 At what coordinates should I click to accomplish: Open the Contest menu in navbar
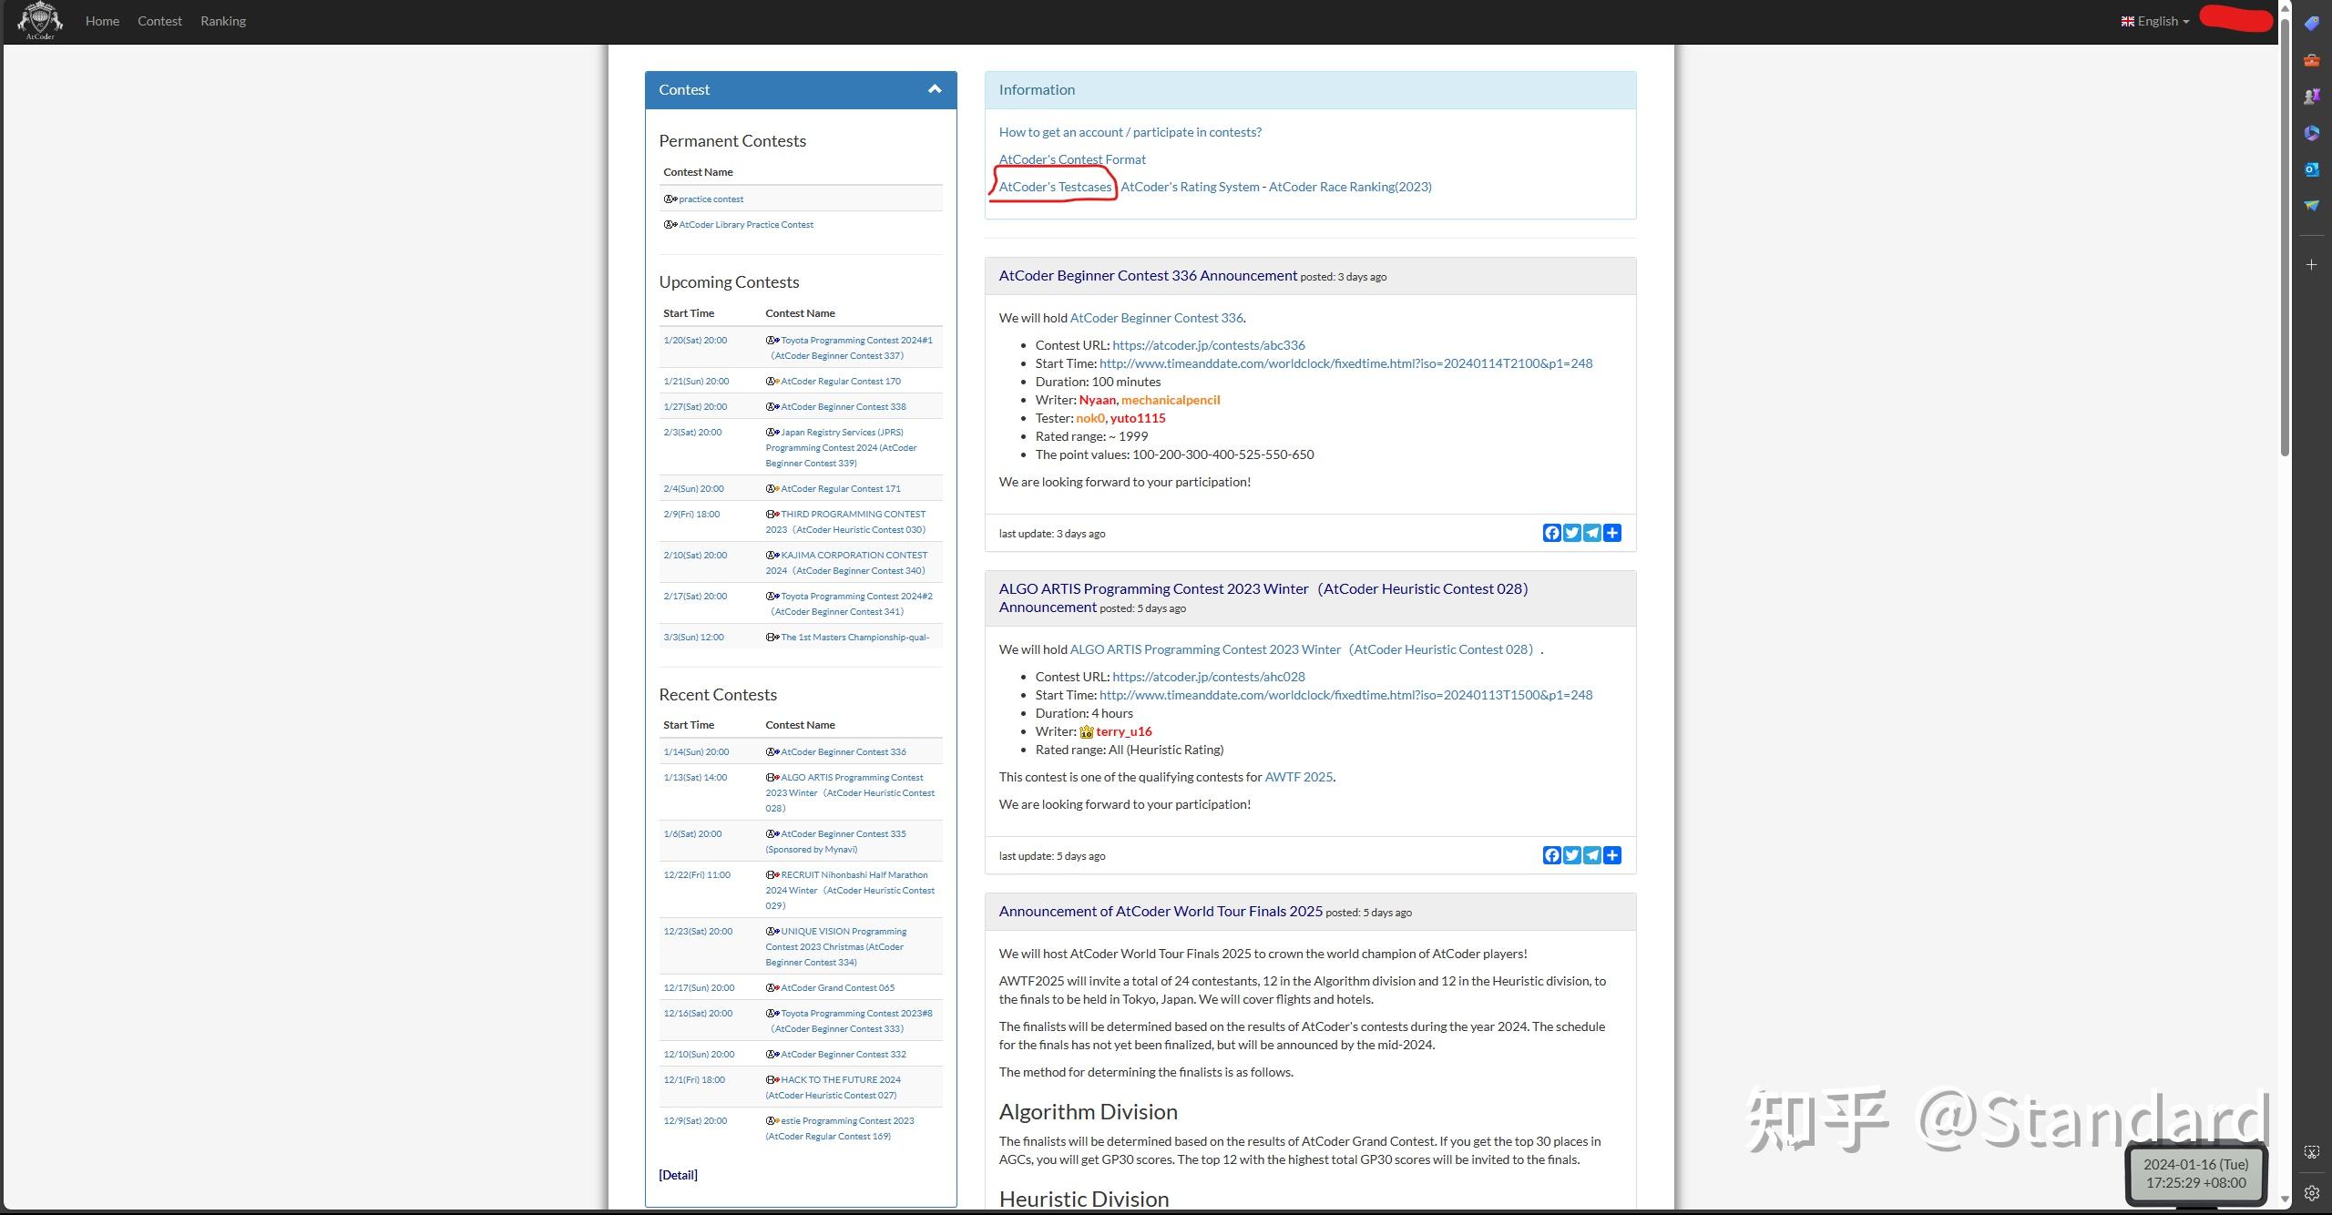pyautogui.click(x=159, y=21)
